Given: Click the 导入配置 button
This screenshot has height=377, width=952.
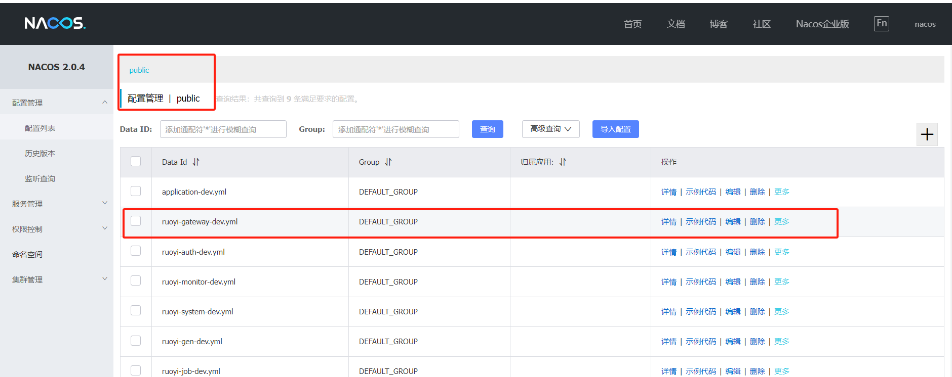Looking at the screenshot, I should point(616,129).
